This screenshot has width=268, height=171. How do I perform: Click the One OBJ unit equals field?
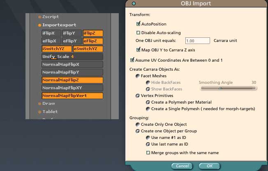coord(198,41)
